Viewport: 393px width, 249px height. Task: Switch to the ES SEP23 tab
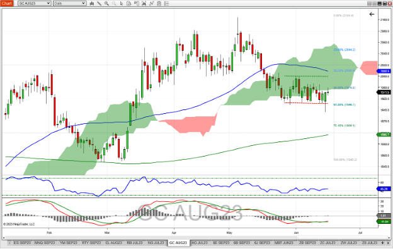(22, 243)
